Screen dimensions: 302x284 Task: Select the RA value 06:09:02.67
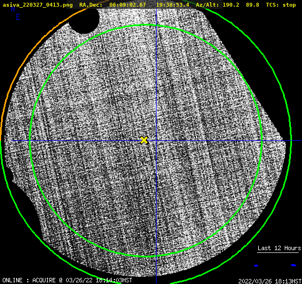128,5
